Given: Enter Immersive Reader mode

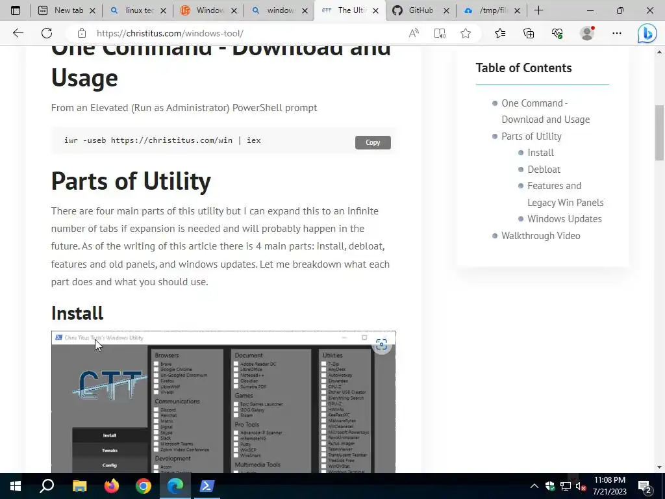Looking at the screenshot, I should pos(440,33).
